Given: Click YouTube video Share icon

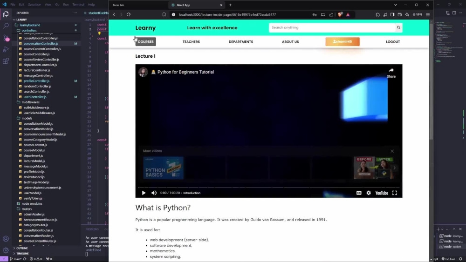Looking at the screenshot, I should [x=391, y=73].
